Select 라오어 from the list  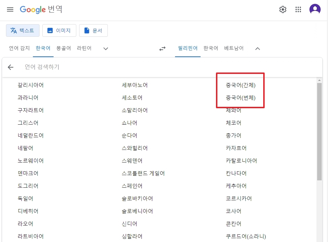tap(25, 224)
